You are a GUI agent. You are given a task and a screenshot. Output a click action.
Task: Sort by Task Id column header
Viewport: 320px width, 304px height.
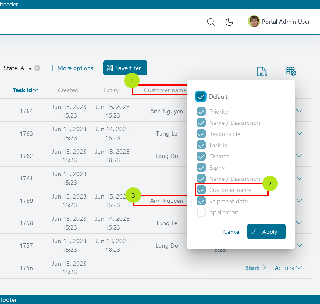(25, 90)
